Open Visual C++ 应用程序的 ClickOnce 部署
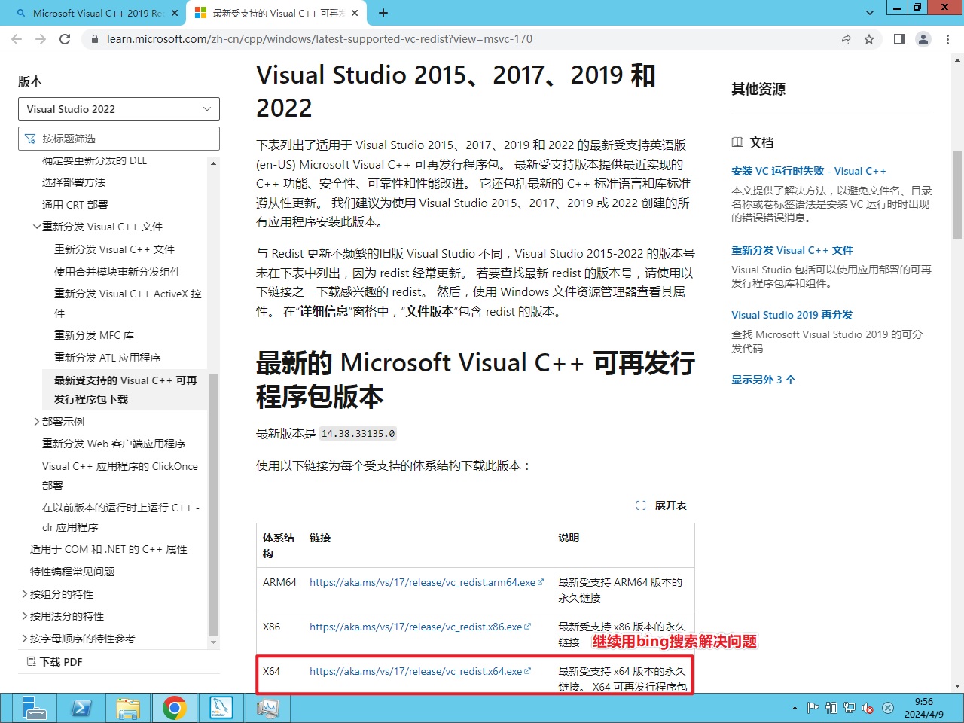964x723 pixels. click(120, 476)
